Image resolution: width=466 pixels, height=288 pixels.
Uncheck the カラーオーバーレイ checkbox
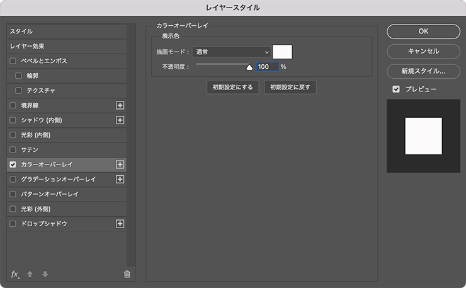13,164
